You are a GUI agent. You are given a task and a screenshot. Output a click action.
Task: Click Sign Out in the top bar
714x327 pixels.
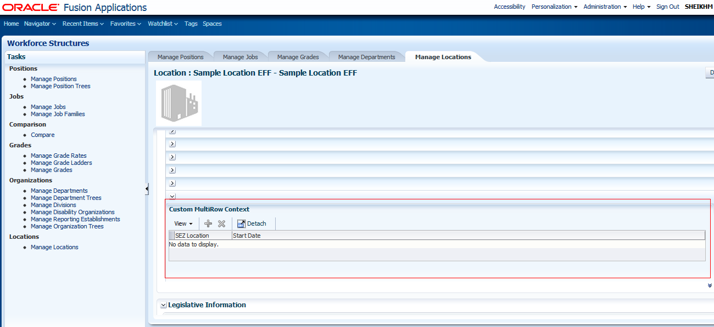click(667, 7)
